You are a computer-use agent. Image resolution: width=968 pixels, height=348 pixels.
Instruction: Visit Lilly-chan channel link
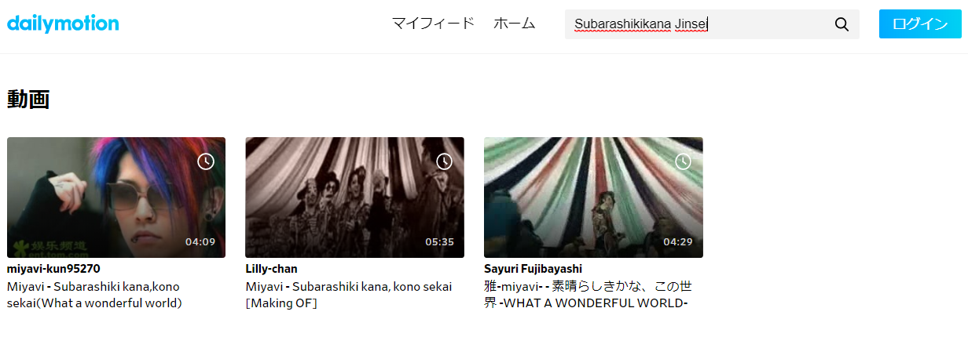click(x=271, y=269)
